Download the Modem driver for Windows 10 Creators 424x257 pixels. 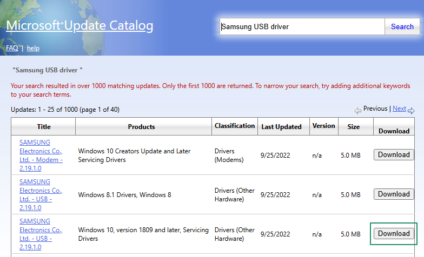[x=394, y=154]
